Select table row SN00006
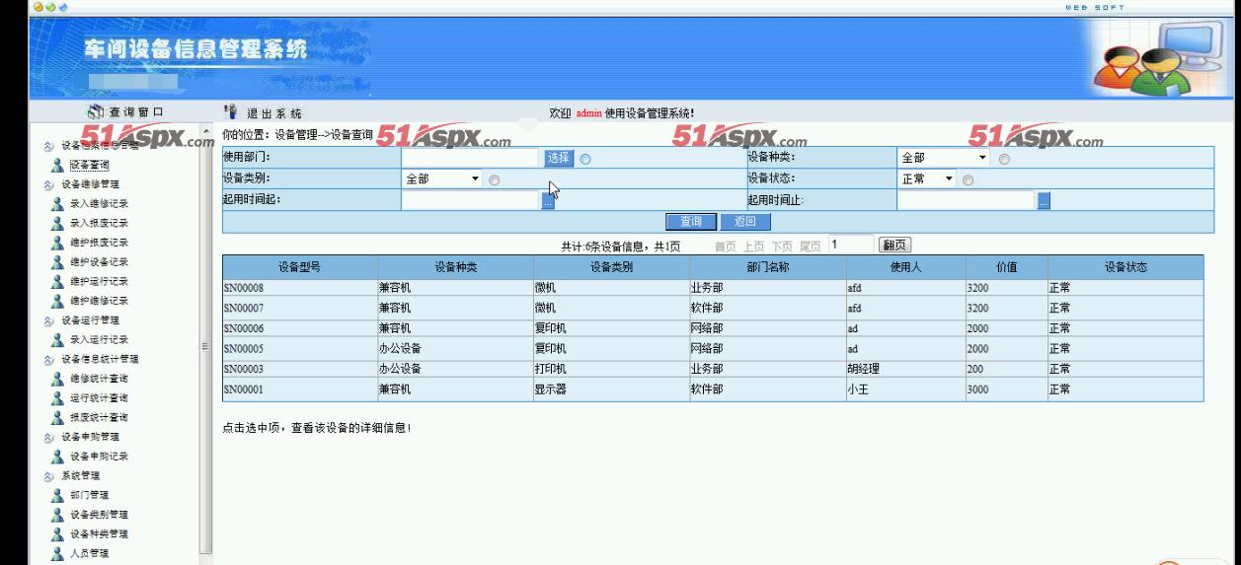 coord(713,328)
